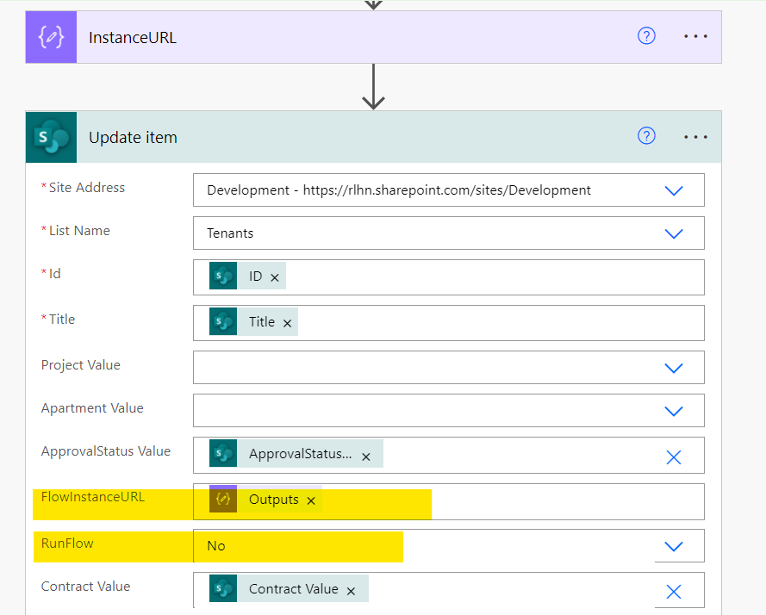Open the Project Value dropdown

[x=674, y=368]
